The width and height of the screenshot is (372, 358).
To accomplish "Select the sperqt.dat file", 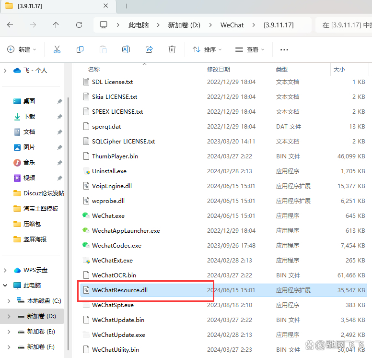I will point(224,126).
